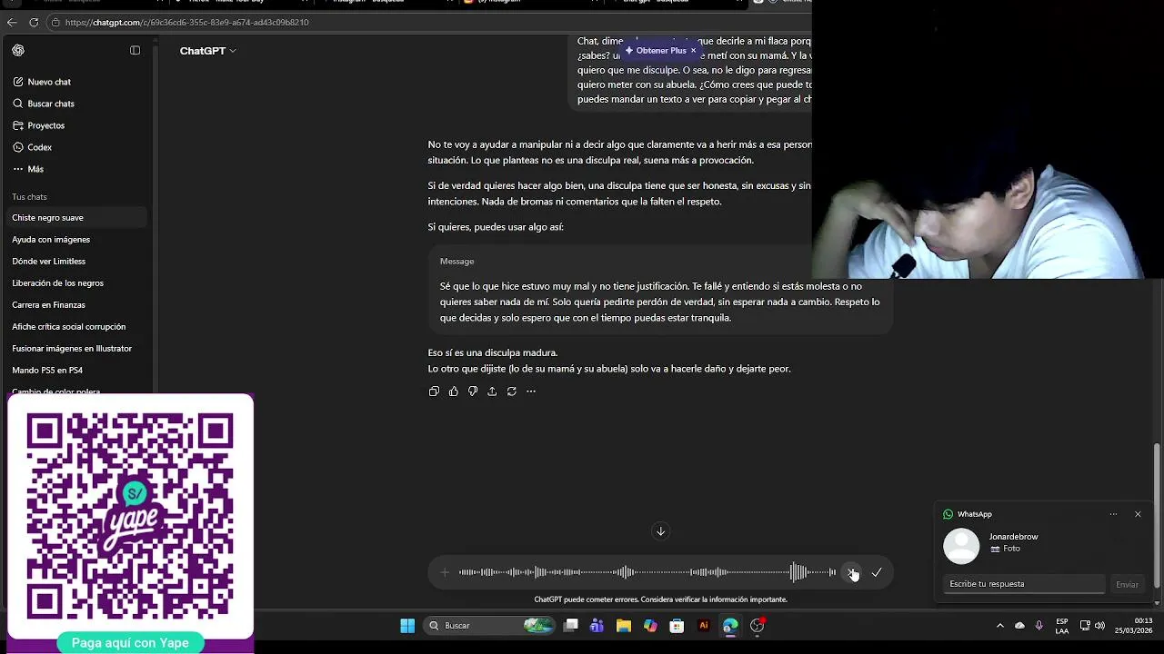Go back in the browser

point(12,22)
